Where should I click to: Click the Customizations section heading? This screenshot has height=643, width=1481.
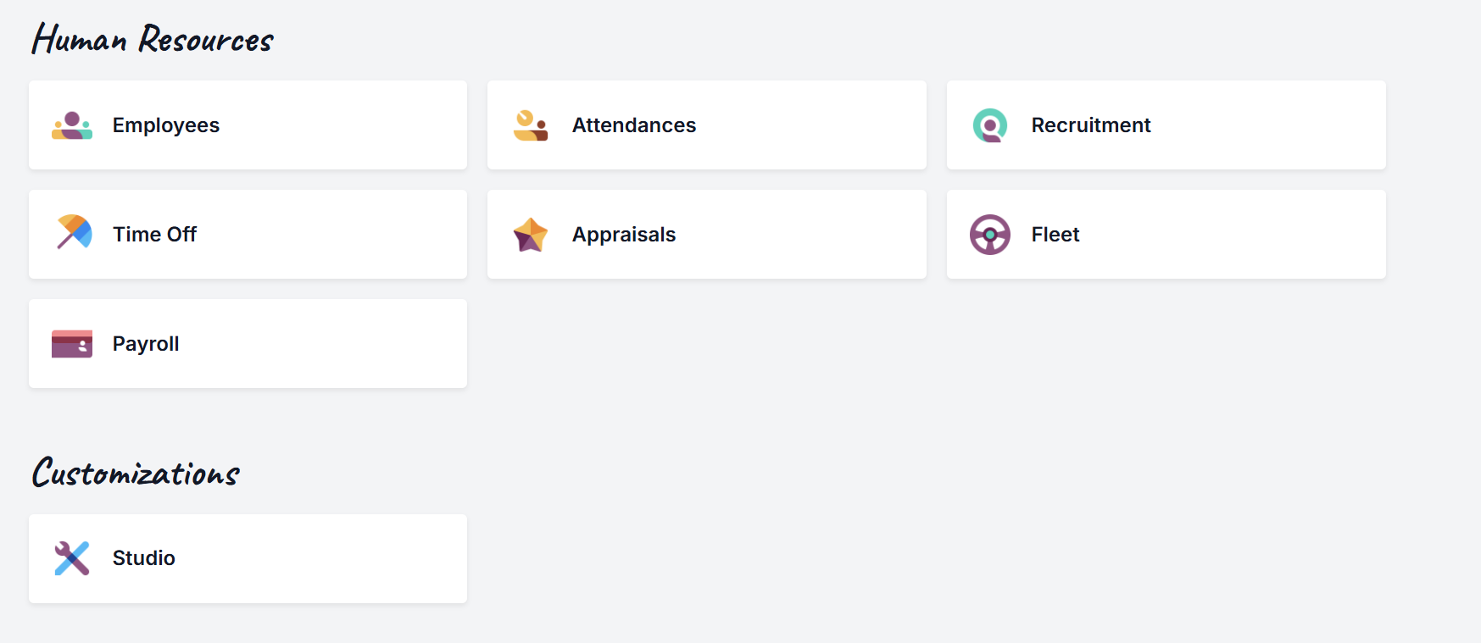pyautogui.click(x=136, y=473)
